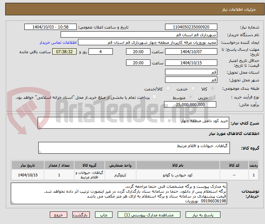Click the response deadline 1404/10/07 field
Image resolution: width=265 pixels, height=224 pixels.
191,51
